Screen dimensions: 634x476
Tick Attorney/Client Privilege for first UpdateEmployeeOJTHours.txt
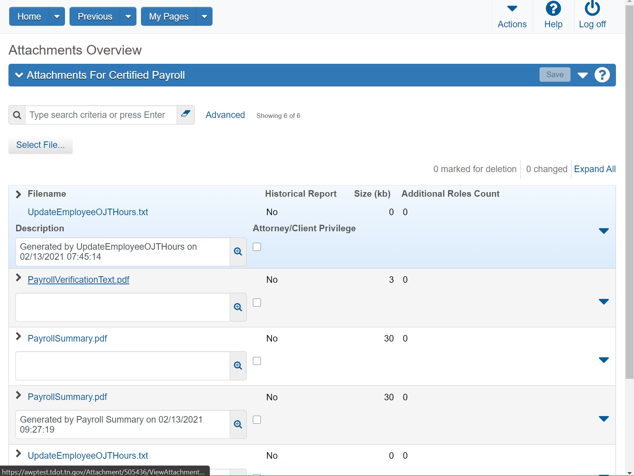pyautogui.click(x=257, y=247)
